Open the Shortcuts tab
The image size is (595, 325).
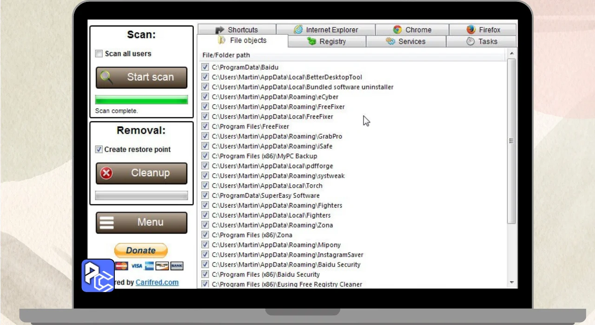pos(237,30)
